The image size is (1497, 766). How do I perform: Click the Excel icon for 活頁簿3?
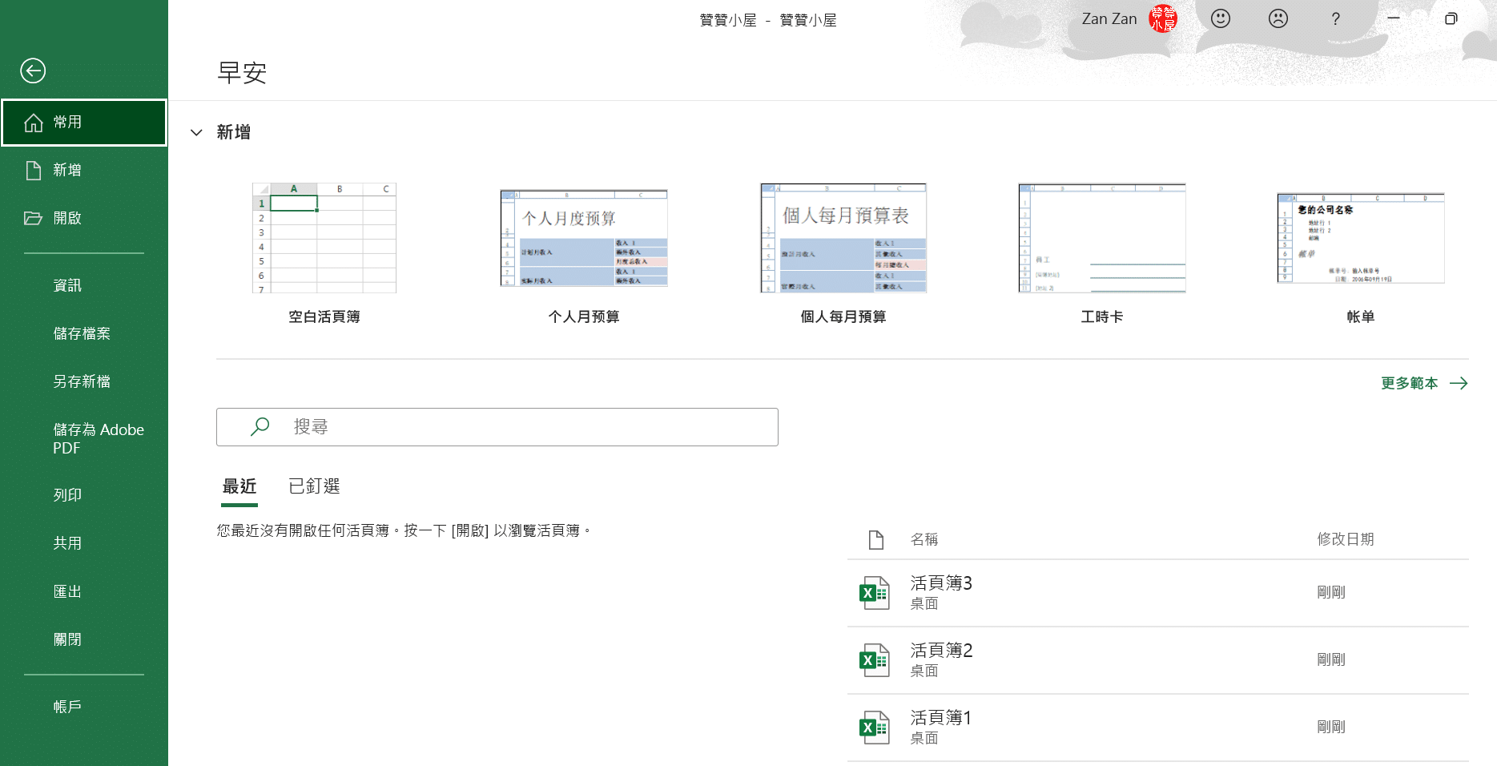[x=874, y=593]
